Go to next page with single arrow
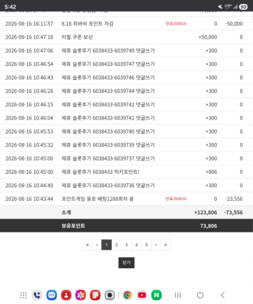The image size is (253, 304). click(x=156, y=245)
